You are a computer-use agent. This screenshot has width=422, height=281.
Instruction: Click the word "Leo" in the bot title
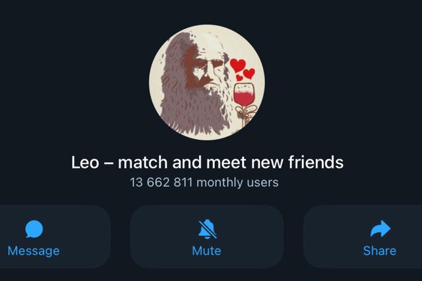(x=85, y=163)
